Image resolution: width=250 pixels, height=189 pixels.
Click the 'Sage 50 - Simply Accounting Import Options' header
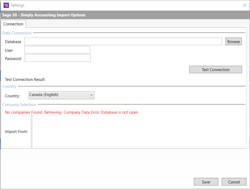[44, 15]
